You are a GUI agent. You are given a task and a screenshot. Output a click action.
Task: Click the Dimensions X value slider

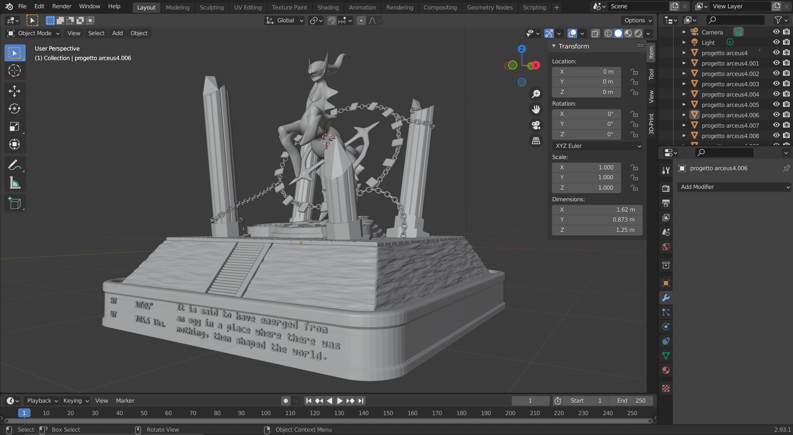(597, 210)
